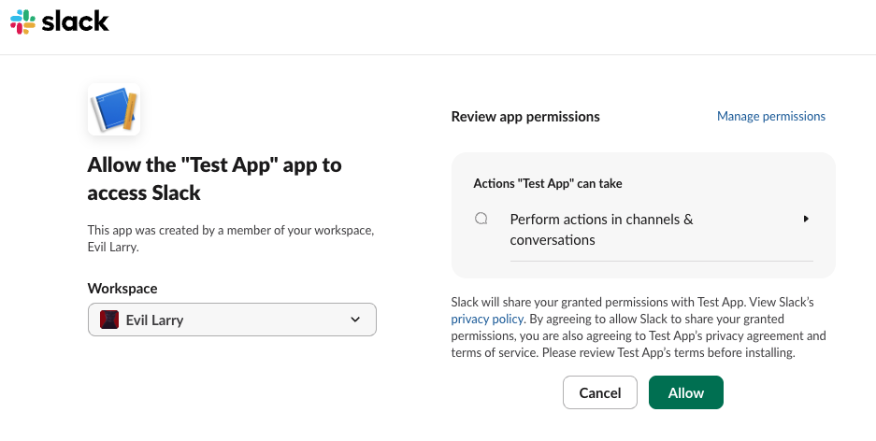Click the "Review app permissions" heading
The image size is (876, 441).
point(525,117)
